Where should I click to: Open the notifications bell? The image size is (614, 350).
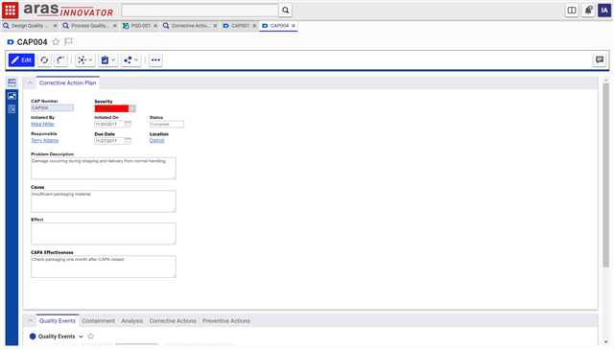click(x=588, y=11)
